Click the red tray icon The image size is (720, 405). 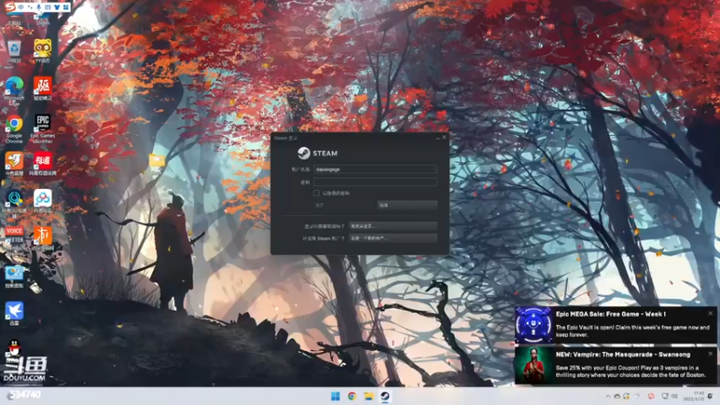[651, 396]
